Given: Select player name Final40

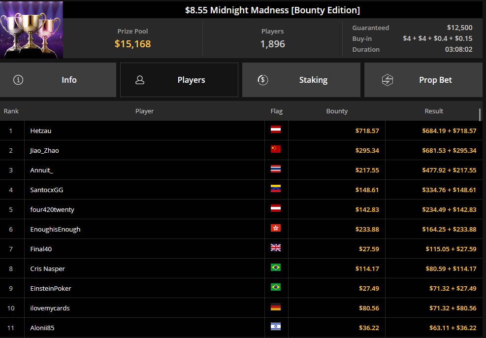Looking at the screenshot, I should [41, 249].
